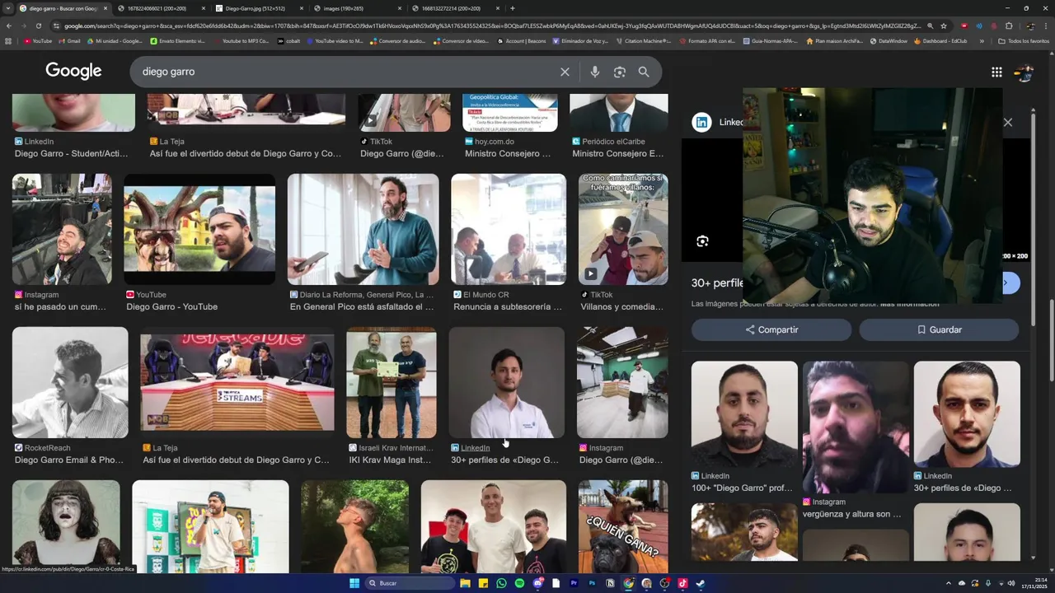The width and height of the screenshot is (1055, 593).
Task: Open the '¿Quién gana?' dog meme thumbnail
Action: pyautogui.click(x=623, y=526)
